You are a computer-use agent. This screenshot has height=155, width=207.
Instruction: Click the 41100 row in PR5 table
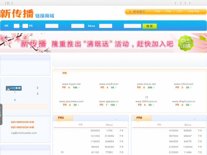[x=91, y=152]
